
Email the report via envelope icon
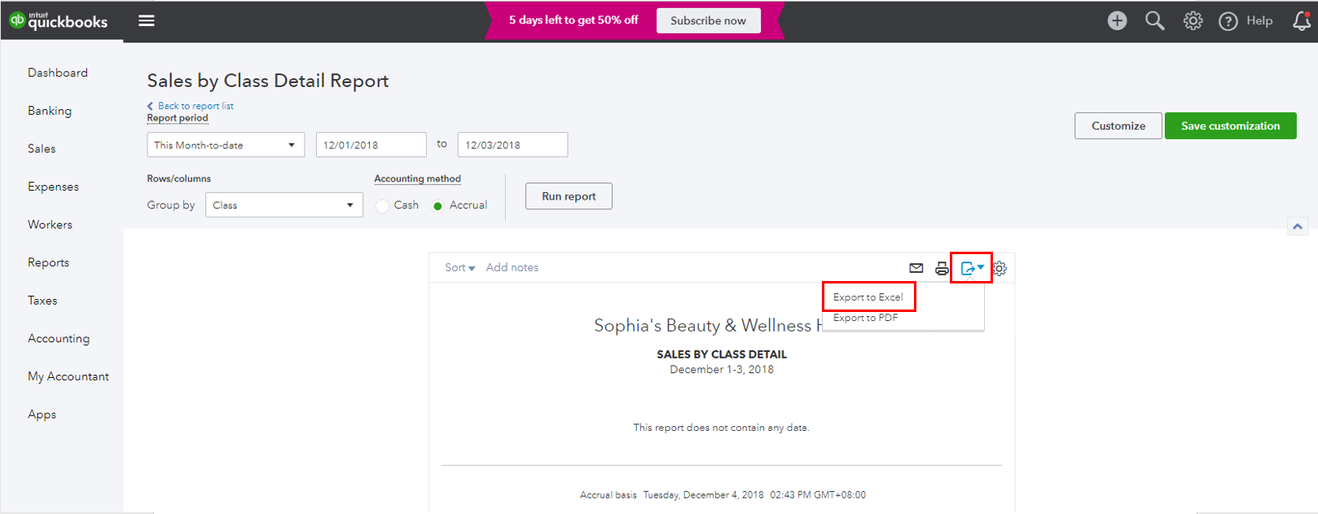pos(916,268)
